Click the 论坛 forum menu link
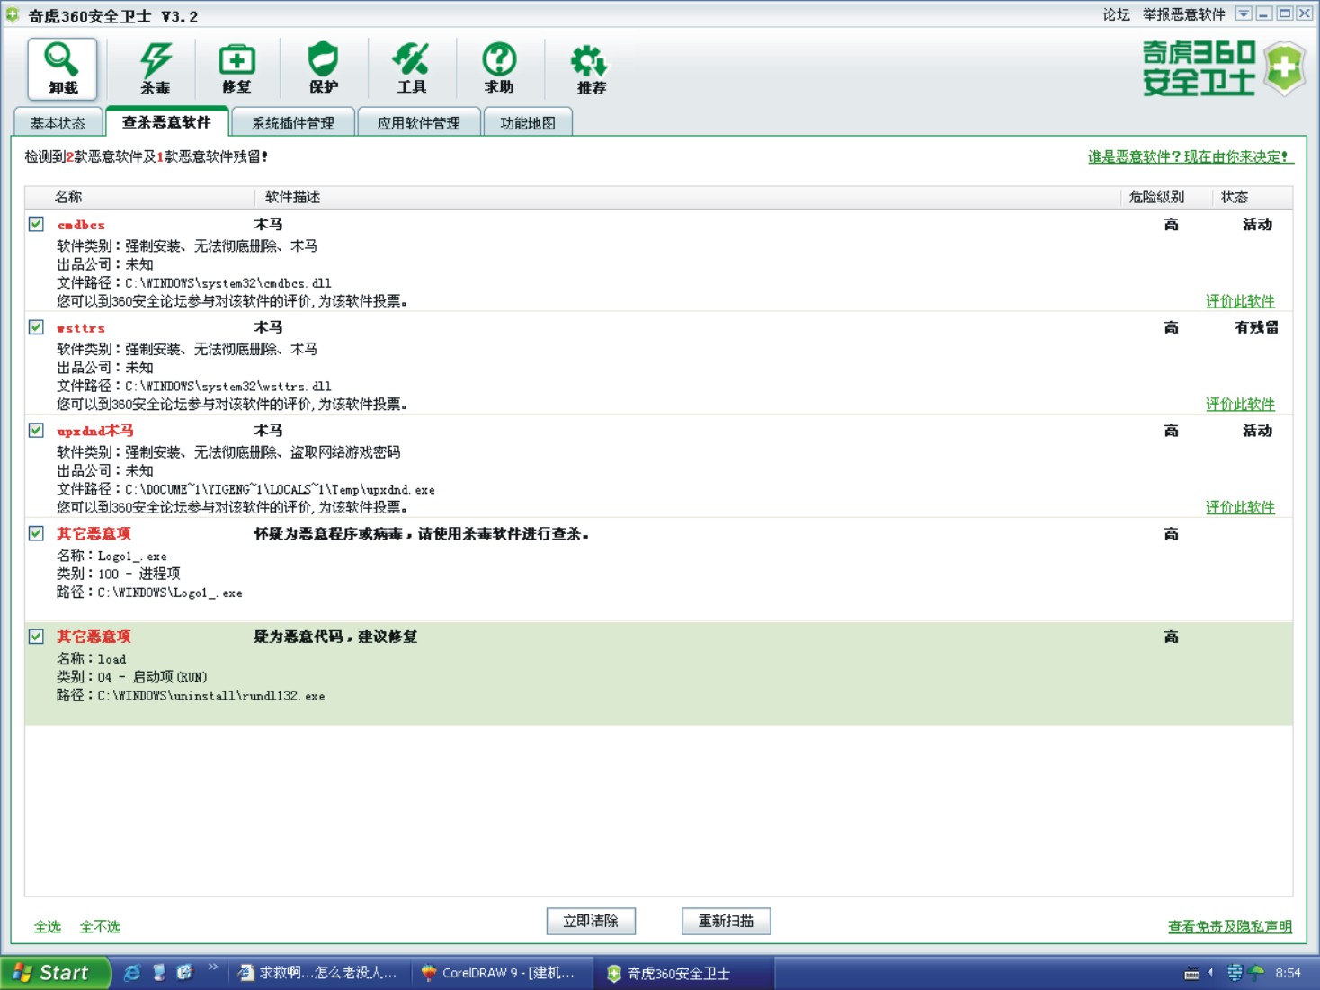 tap(1116, 14)
